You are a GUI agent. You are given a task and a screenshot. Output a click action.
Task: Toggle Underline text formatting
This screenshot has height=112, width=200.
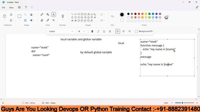[104, 31]
